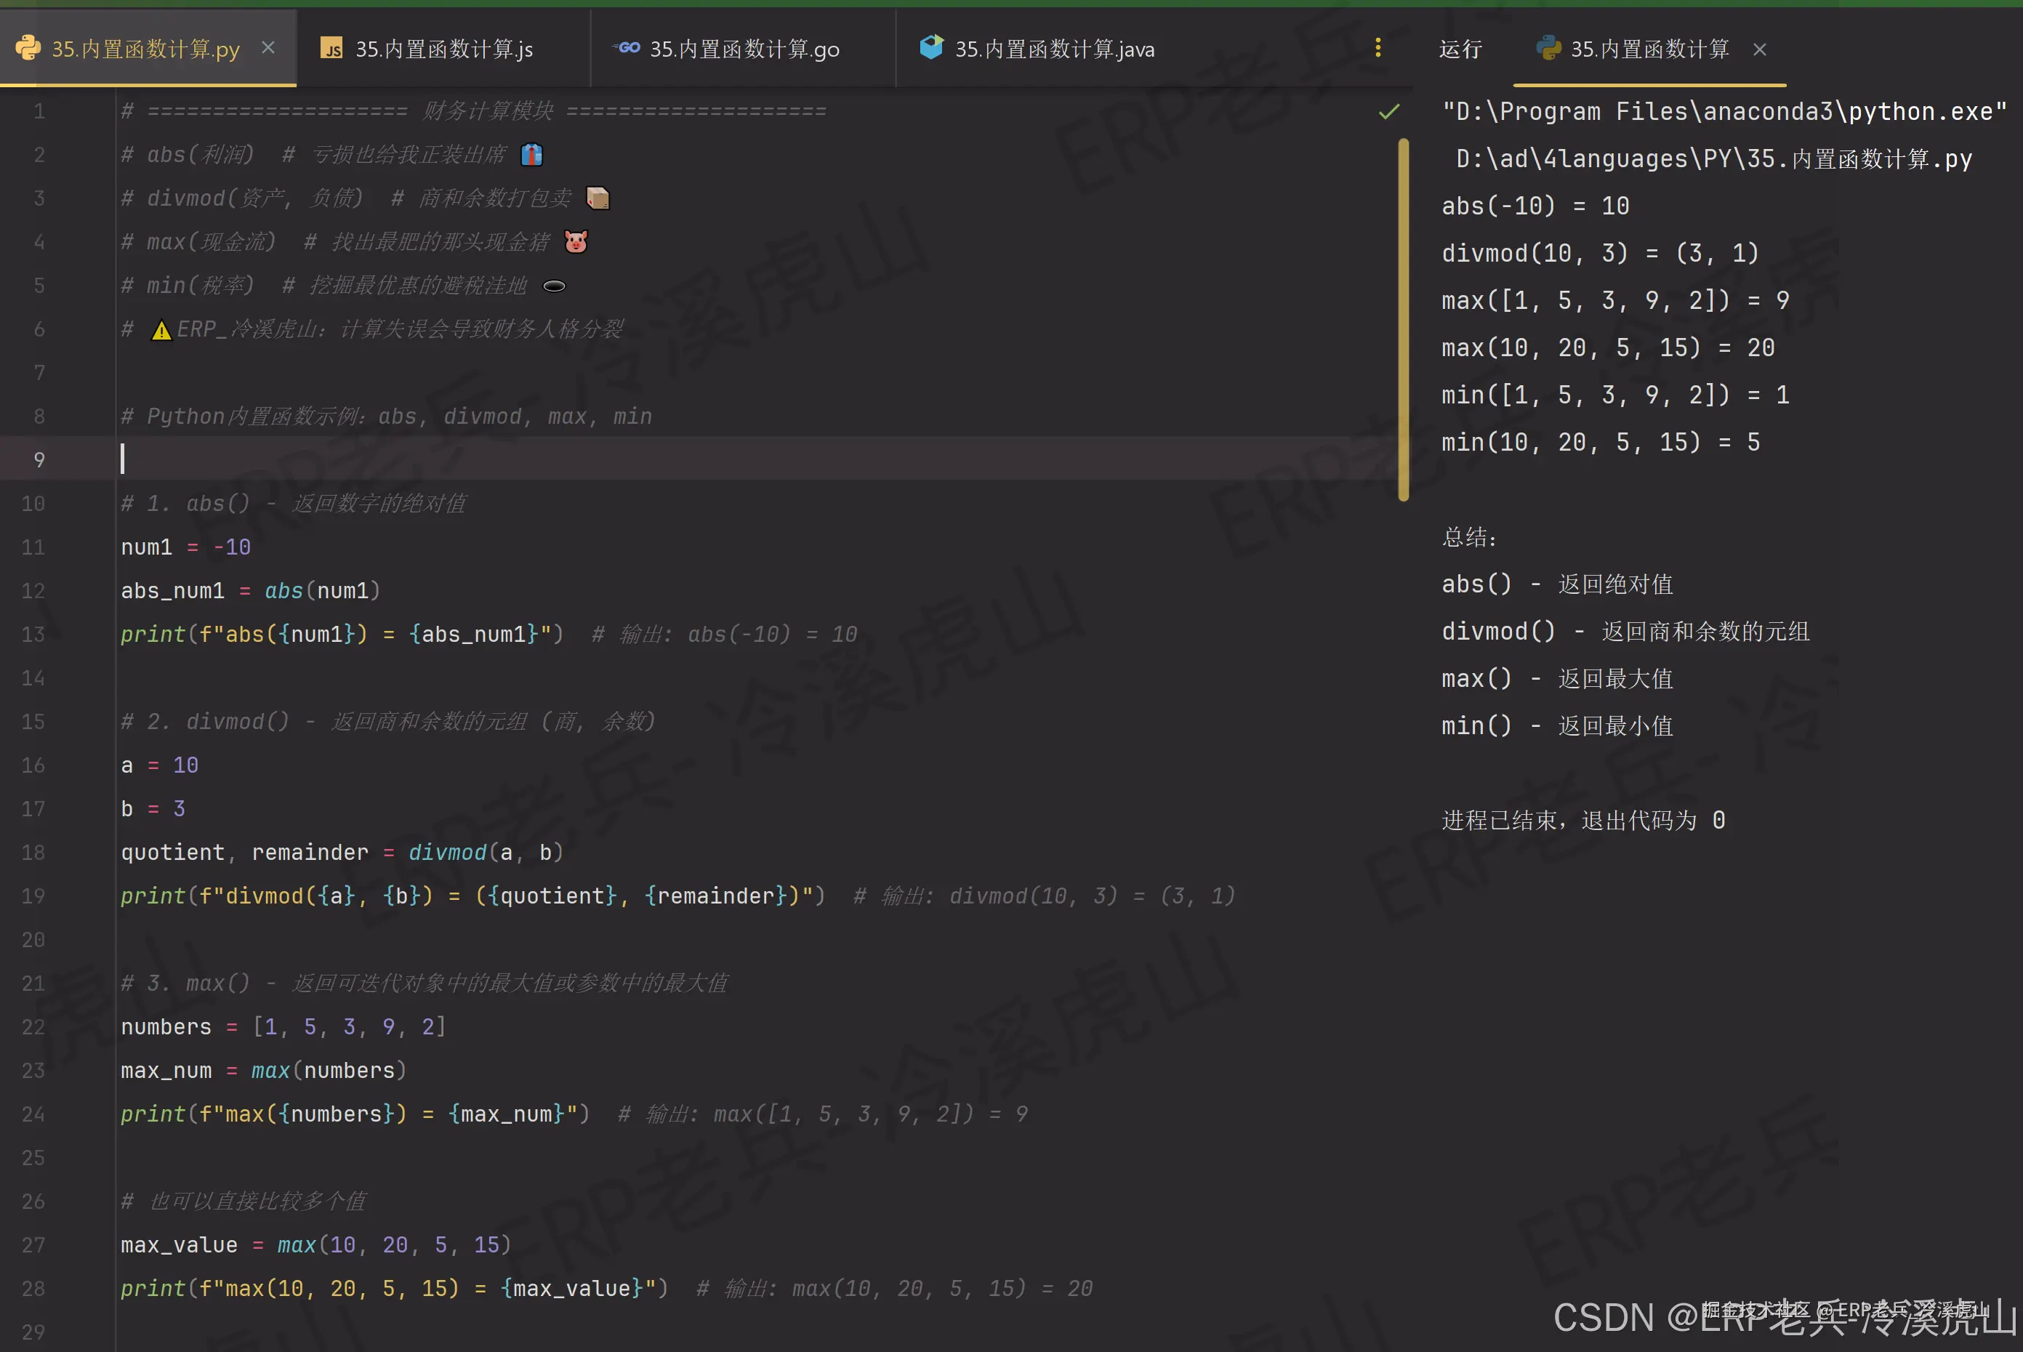Click the 运行 tool window label

pos(1460,50)
